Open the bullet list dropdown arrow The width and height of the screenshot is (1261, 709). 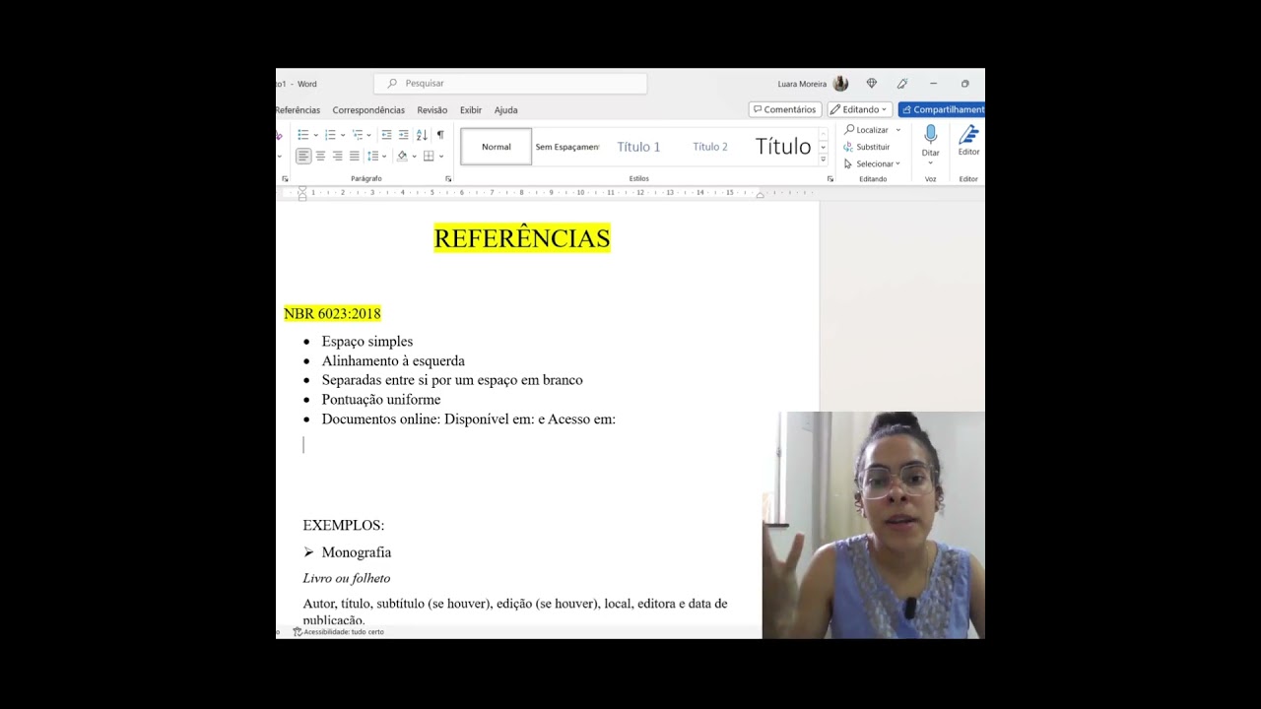(x=315, y=135)
